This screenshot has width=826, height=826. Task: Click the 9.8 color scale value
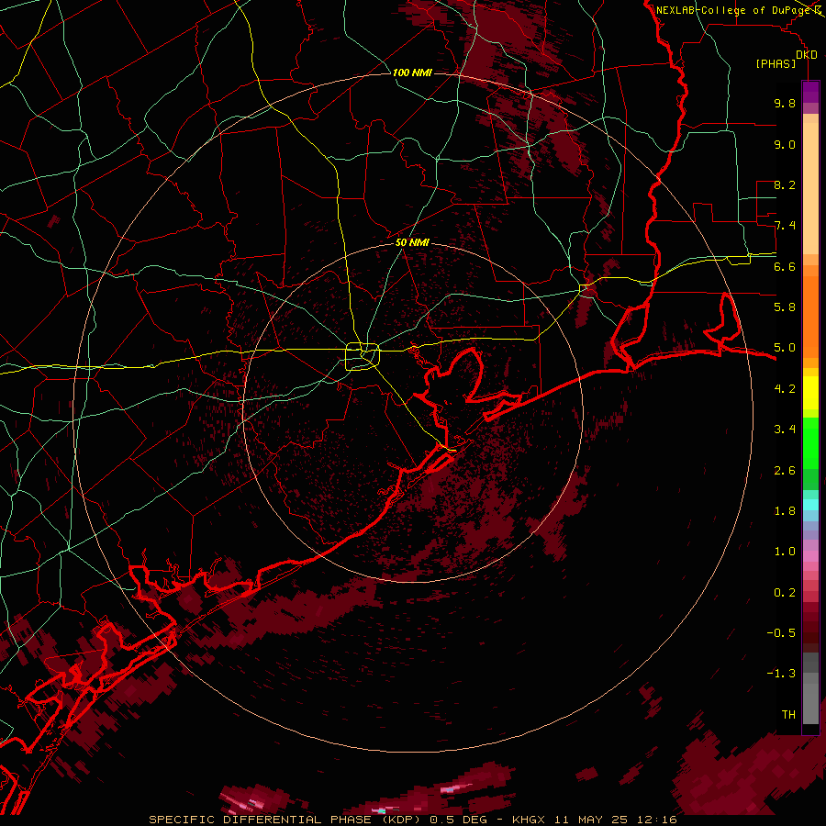click(x=785, y=103)
